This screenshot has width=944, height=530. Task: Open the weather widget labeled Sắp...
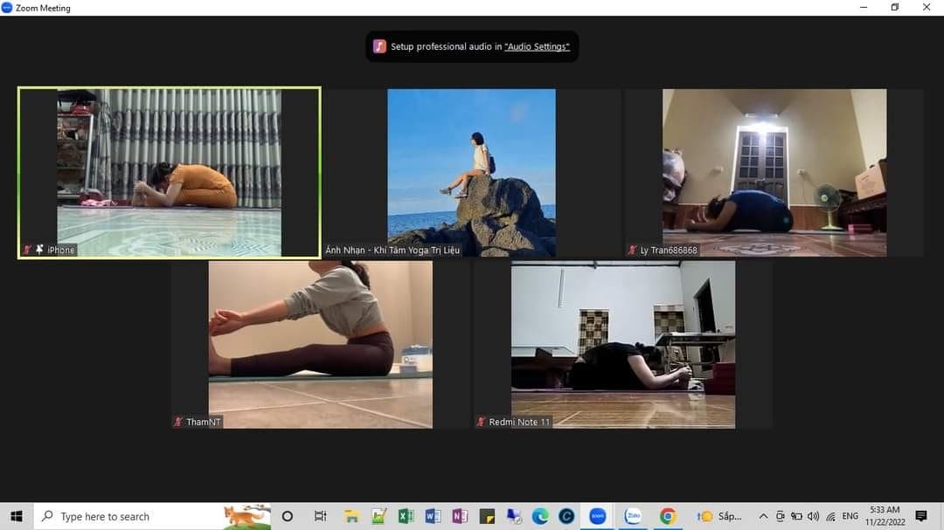pos(720,516)
